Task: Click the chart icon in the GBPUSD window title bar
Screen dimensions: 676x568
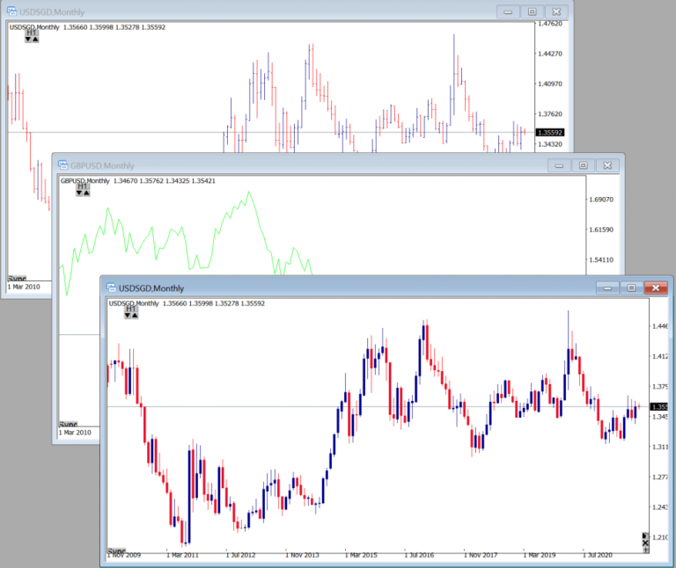Action: [62, 165]
